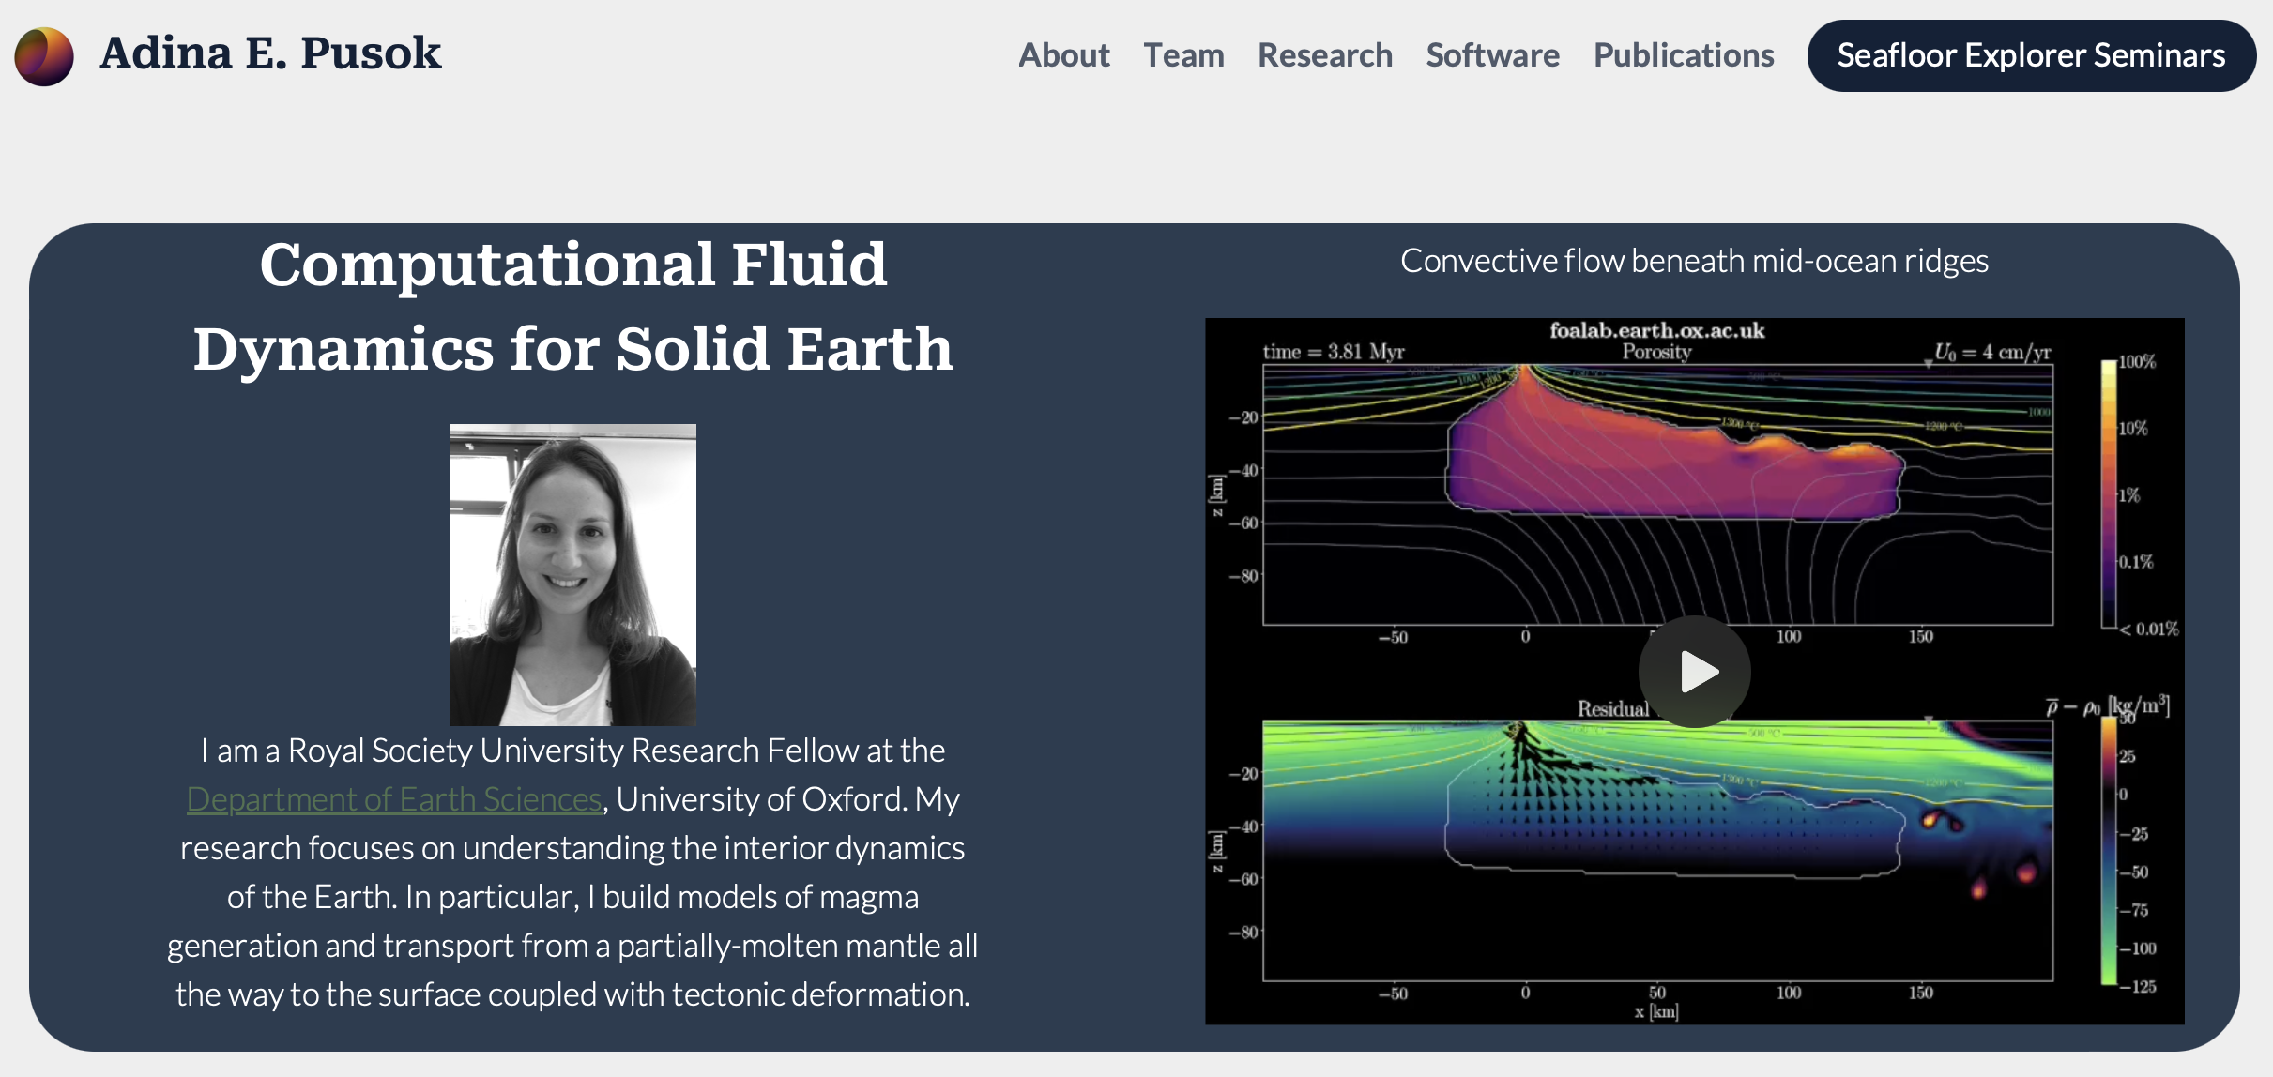Open the About page
The height and width of the screenshot is (1077, 2273).
tap(1063, 55)
